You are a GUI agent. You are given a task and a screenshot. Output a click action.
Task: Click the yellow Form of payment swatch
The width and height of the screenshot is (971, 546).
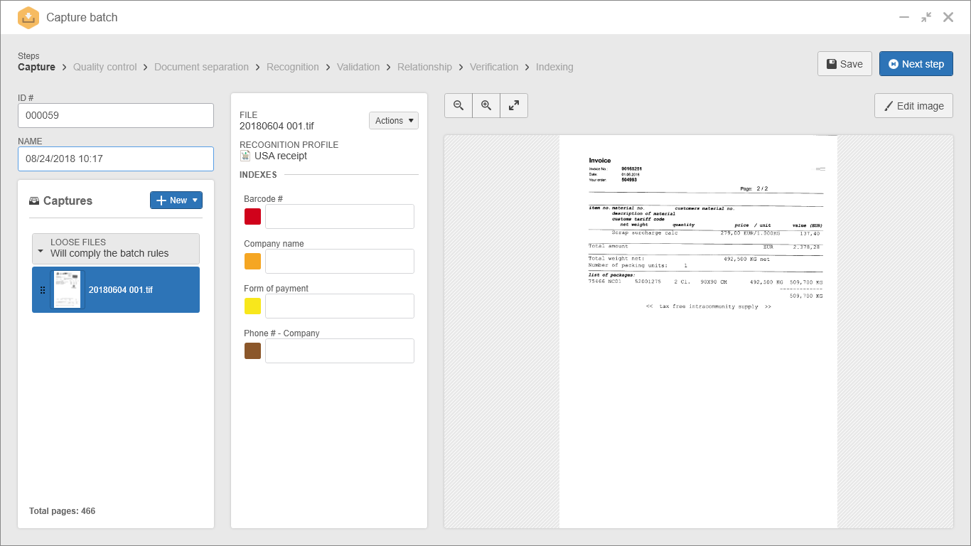252,306
